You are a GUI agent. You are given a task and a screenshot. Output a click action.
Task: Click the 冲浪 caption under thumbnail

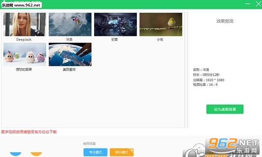click(x=69, y=40)
